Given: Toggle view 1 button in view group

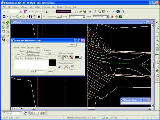Looking at the screenshot, I should (x=29, y=113).
